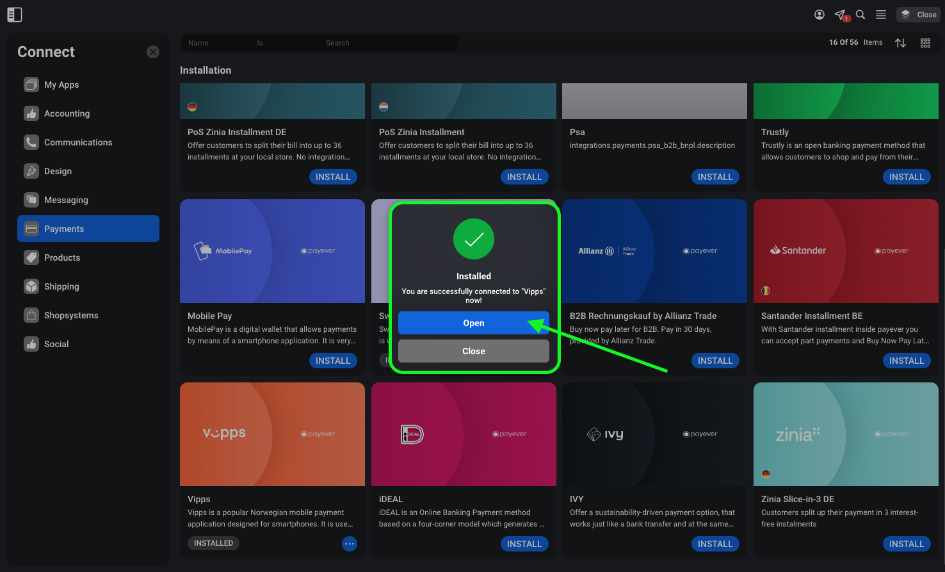Screen dimensions: 945x572
Task: Open the user account icon
Action: click(x=820, y=14)
